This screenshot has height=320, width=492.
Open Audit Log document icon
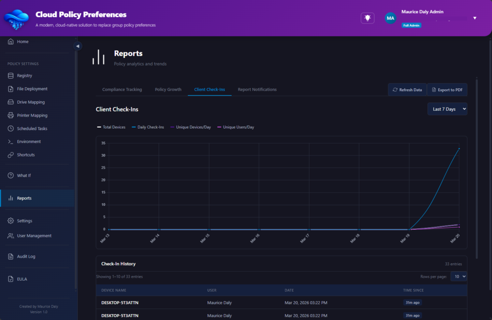coord(11,257)
